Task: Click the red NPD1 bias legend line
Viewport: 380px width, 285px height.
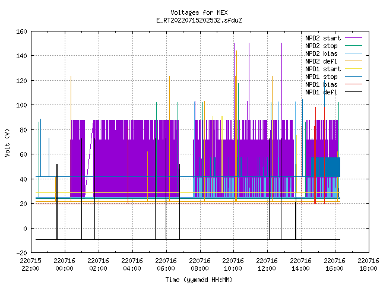Action: click(x=353, y=84)
